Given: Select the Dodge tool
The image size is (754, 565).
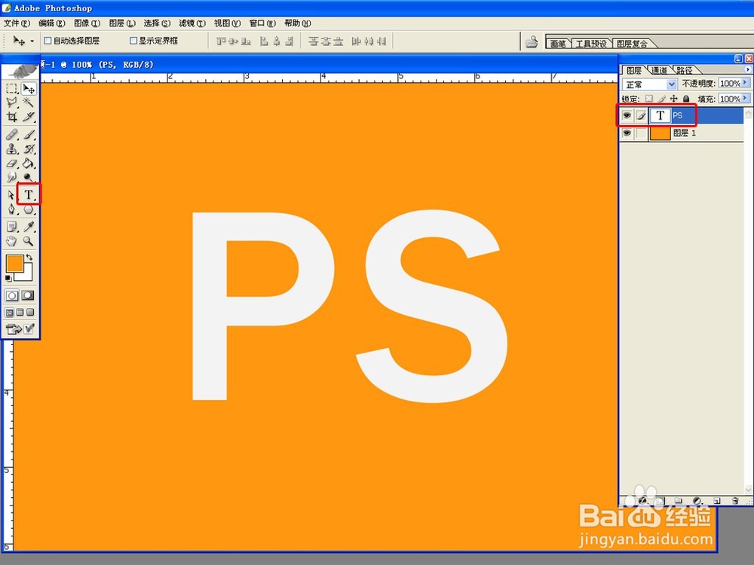Looking at the screenshot, I should click(x=29, y=177).
